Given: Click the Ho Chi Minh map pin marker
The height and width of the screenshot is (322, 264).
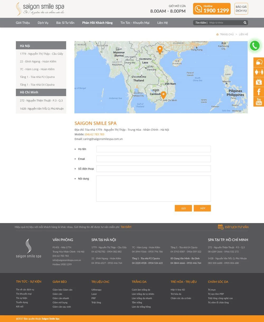Looking at the screenshot, I should 163,95.
